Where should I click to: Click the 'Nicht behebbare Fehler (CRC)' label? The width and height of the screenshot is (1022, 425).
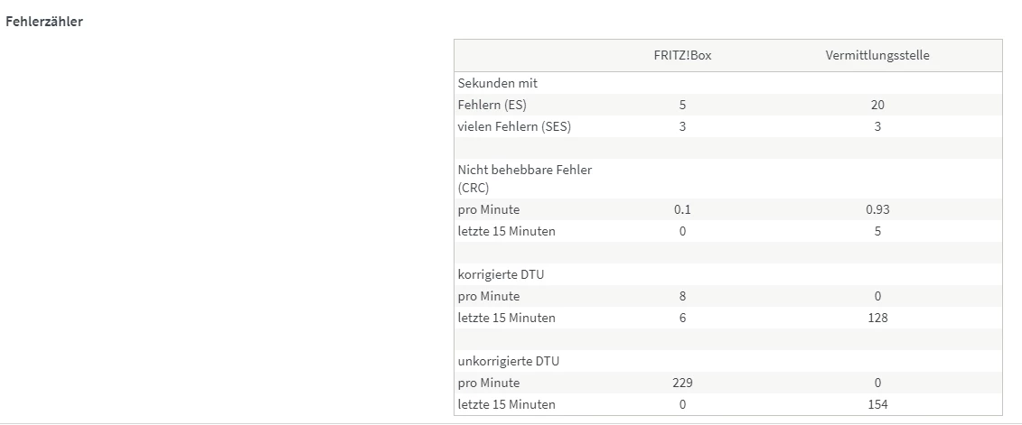coord(524,179)
